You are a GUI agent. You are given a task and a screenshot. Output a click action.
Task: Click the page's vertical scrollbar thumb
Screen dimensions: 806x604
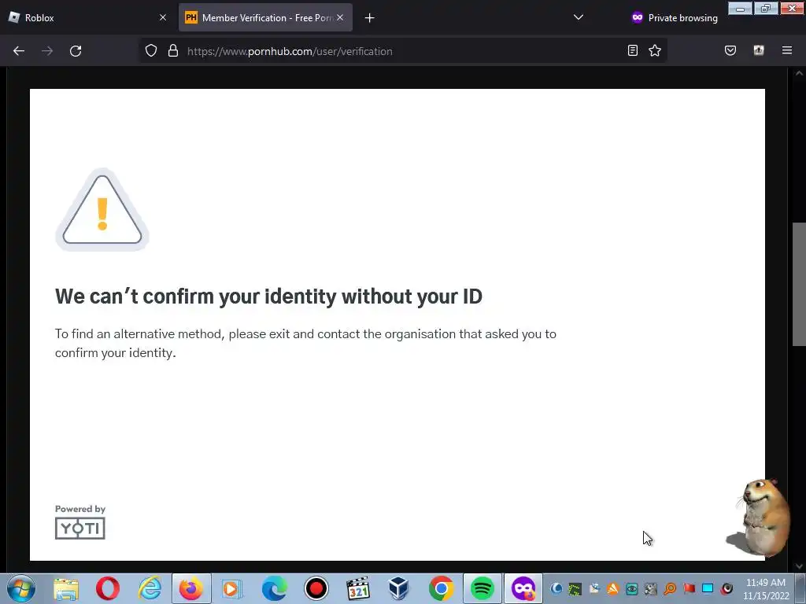(x=799, y=284)
